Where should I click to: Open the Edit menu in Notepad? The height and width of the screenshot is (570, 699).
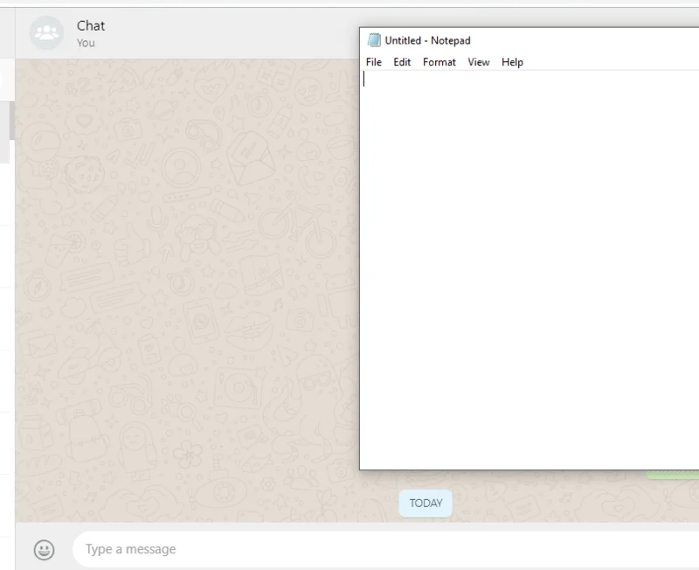coord(402,62)
